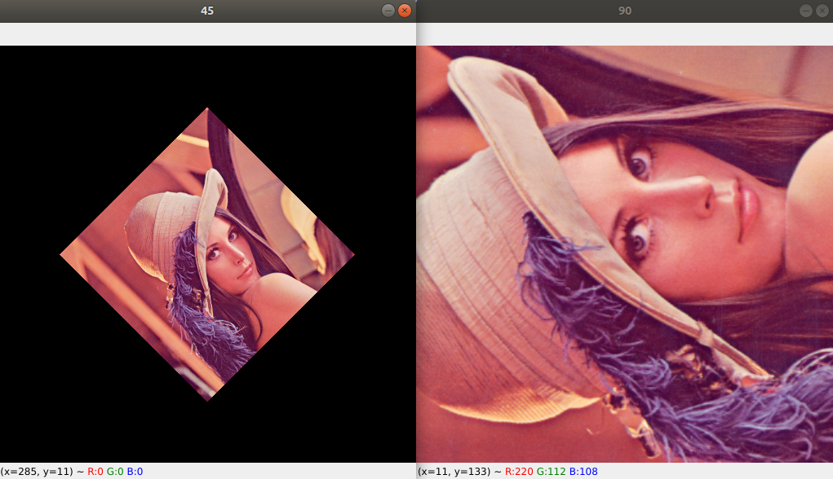Minimize the window titled 90
The width and height of the screenshot is (833, 479).
tap(806, 11)
